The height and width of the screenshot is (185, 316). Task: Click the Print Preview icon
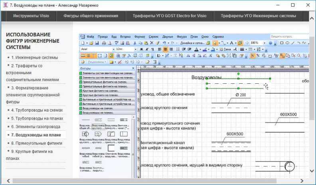coord(110,43)
